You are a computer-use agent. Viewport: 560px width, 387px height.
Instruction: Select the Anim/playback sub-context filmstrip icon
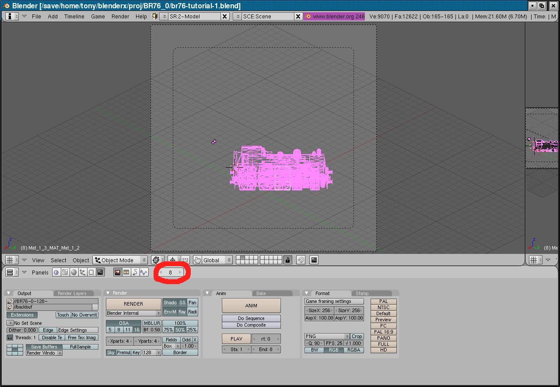click(x=126, y=272)
